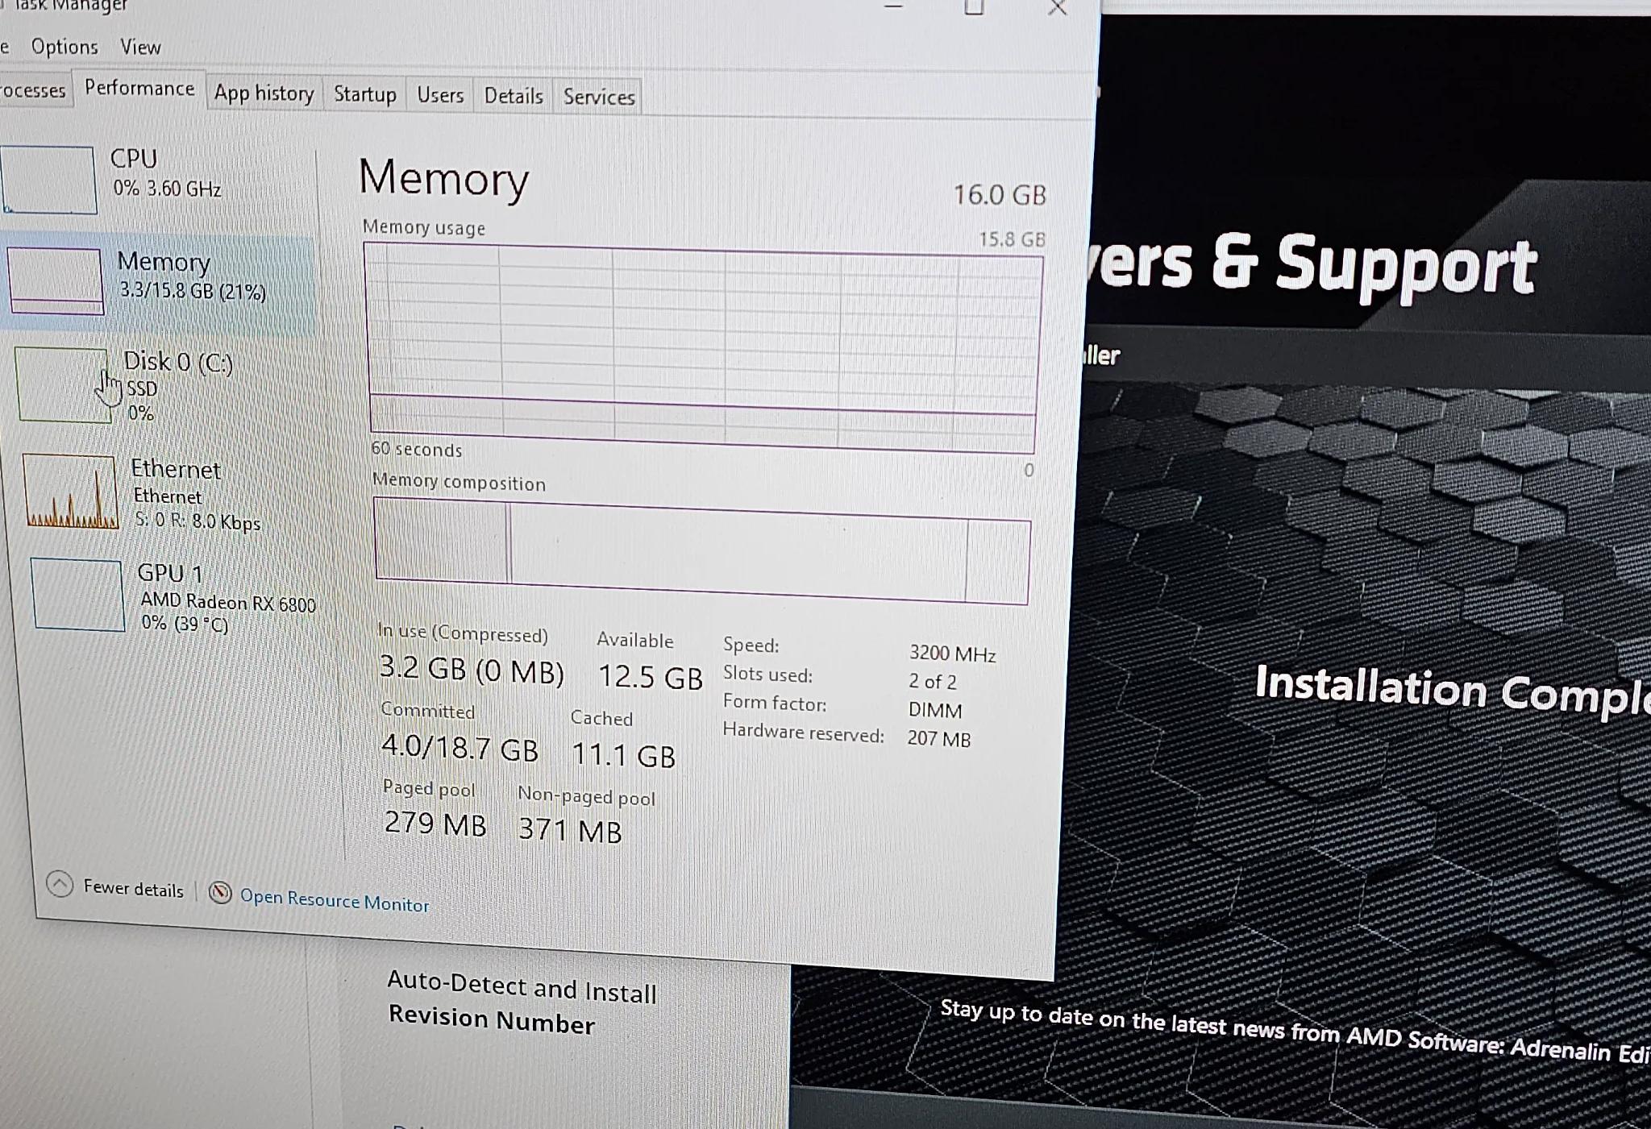Screen dimensions: 1651x1129
Task: Minimize the Task Manager window
Action: (x=893, y=6)
